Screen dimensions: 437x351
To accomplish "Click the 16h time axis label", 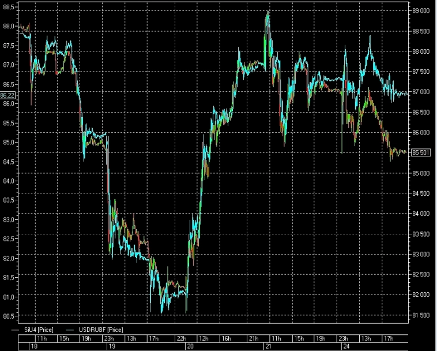I will coord(227,338).
